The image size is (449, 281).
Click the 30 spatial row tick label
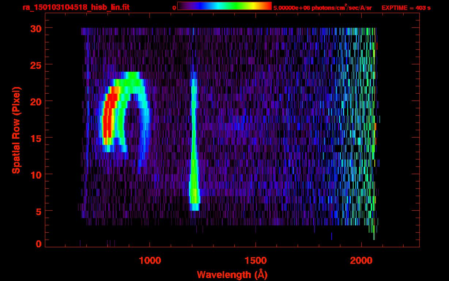[x=36, y=28]
